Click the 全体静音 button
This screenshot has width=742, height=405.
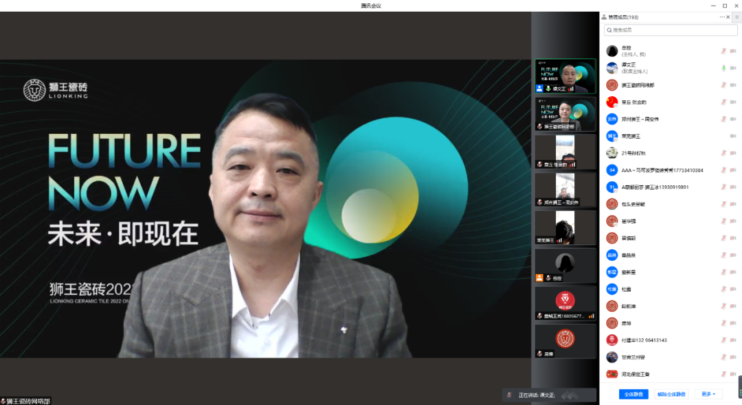(x=633, y=394)
